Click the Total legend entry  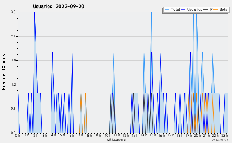tap(172, 9)
